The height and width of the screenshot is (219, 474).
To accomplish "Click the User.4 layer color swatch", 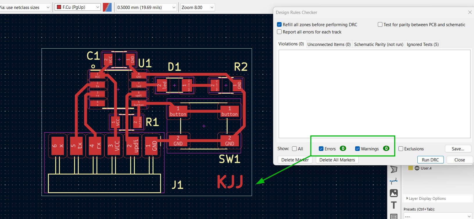I will [x=410, y=168].
